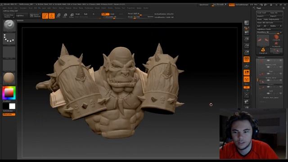Open the stroke type selector
Image resolution: width=288 pixels, height=162 pixels.
9,39
